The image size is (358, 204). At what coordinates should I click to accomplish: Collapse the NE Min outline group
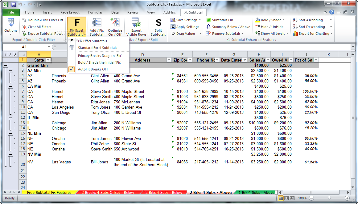10,133
